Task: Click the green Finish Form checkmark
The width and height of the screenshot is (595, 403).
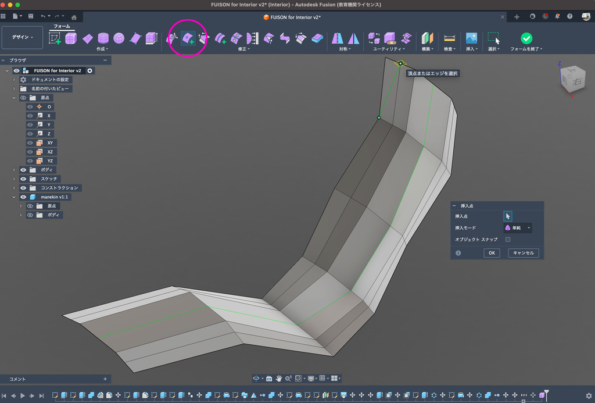Action: (x=526, y=38)
